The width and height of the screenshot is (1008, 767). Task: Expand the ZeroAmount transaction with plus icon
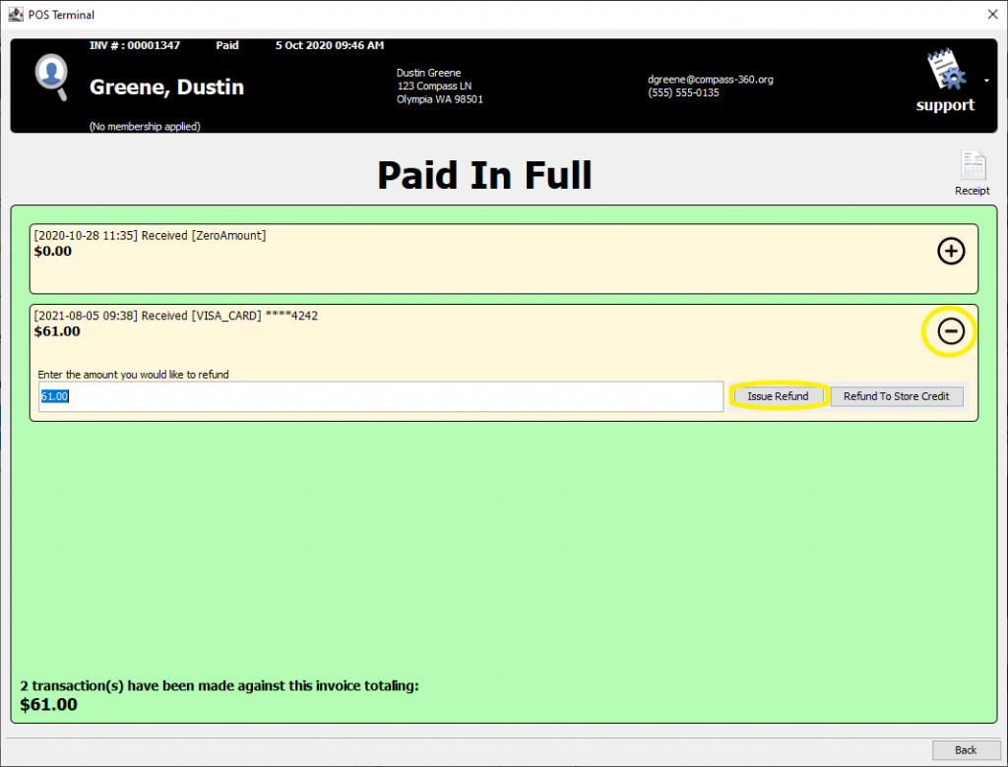point(951,251)
